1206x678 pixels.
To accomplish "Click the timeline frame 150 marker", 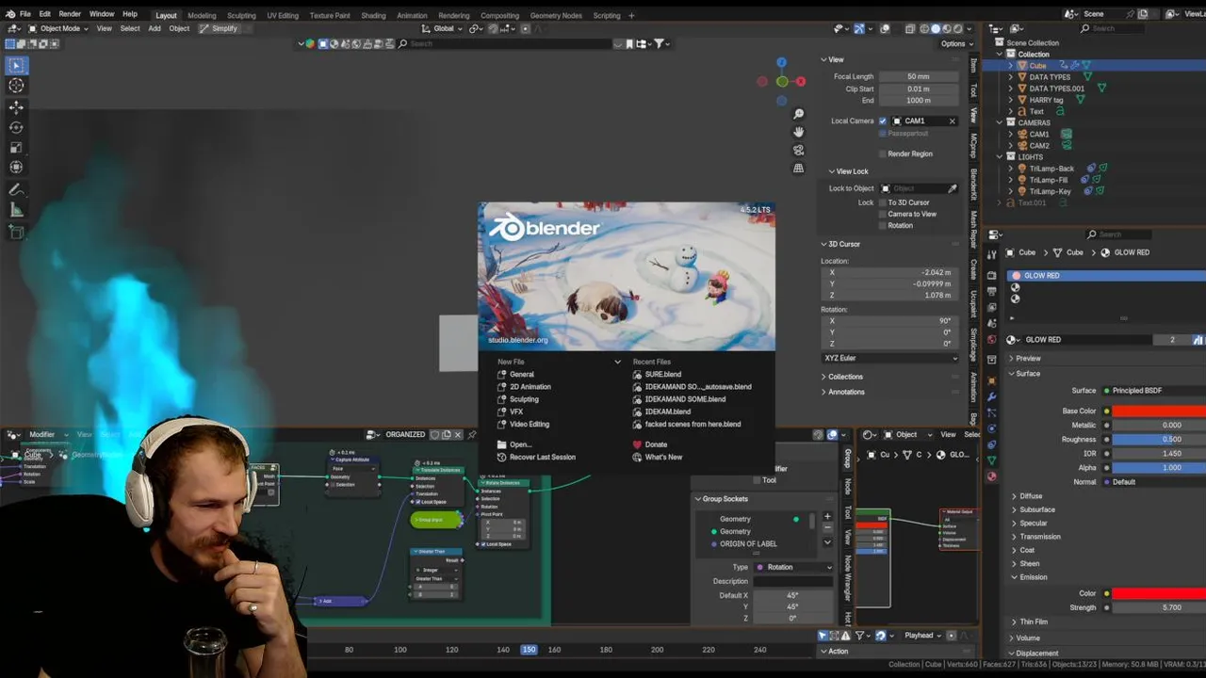I will point(530,650).
